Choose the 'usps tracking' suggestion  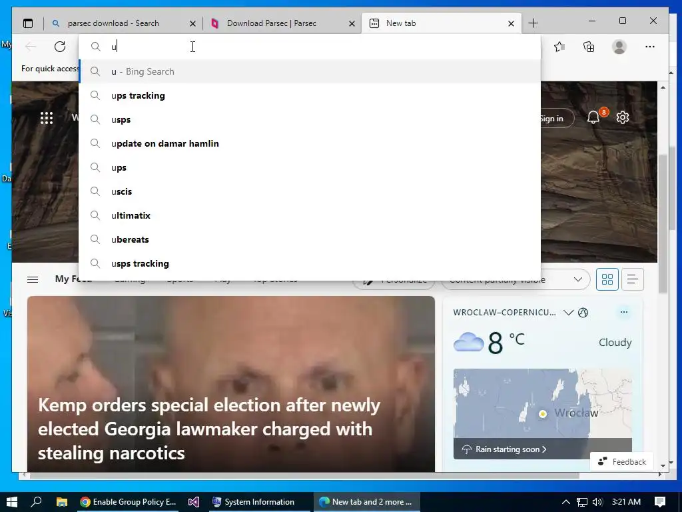click(x=309, y=263)
